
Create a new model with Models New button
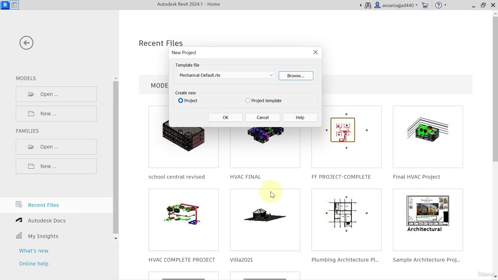click(56, 114)
